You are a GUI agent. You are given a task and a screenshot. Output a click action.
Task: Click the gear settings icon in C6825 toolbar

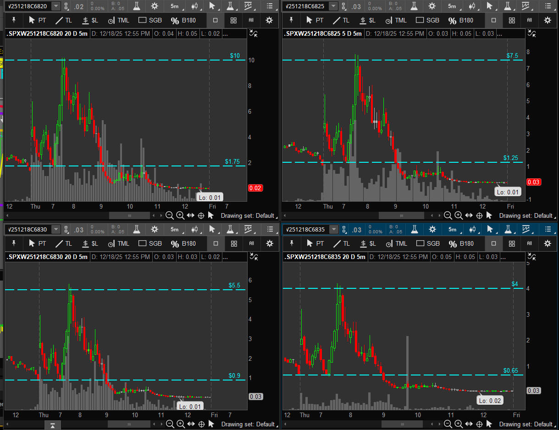[432, 6]
